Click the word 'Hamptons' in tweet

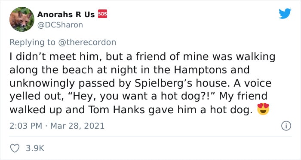[201, 70]
